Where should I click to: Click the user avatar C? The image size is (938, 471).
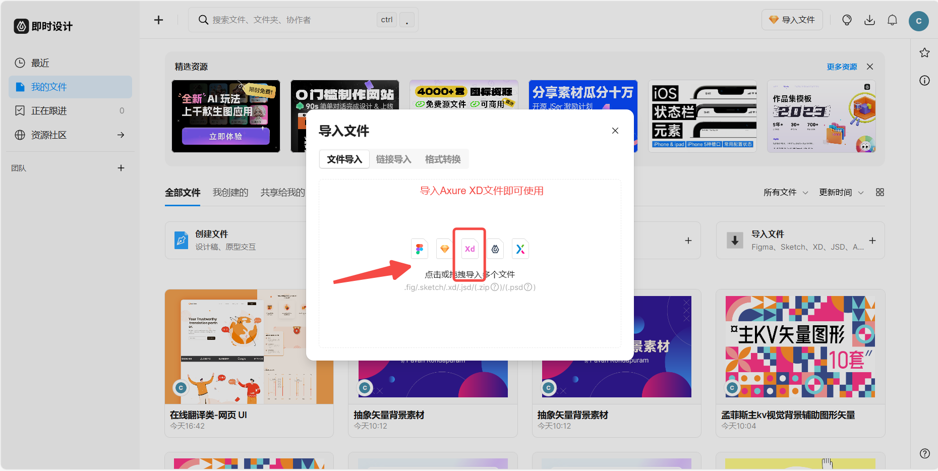pyautogui.click(x=918, y=21)
